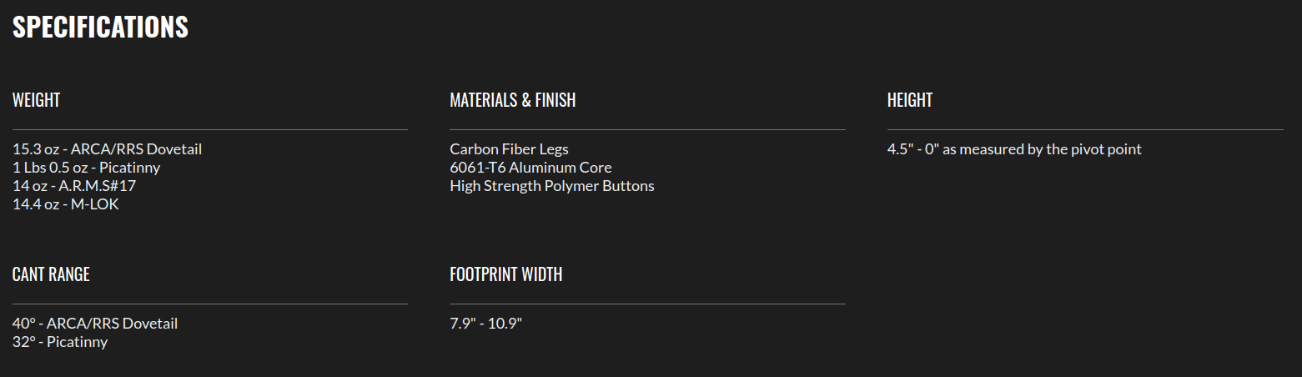Image resolution: width=1302 pixels, height=377 pixels.
Task: Select the WEIGHT section title
Action: [x=36, y=100]
